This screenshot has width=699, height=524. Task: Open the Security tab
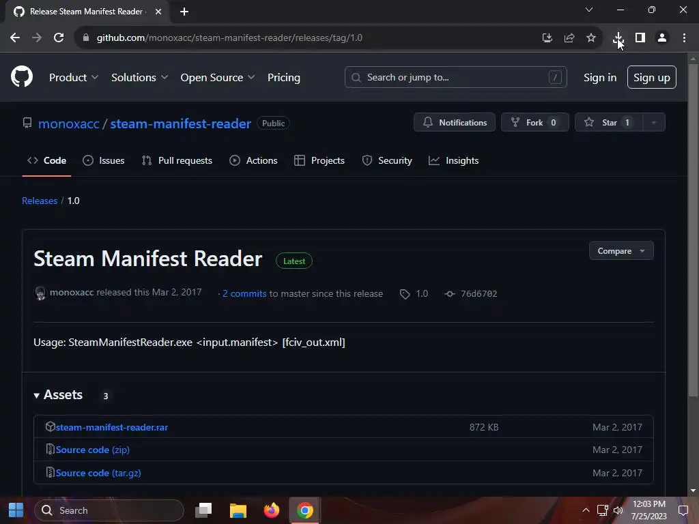point(387,160)
